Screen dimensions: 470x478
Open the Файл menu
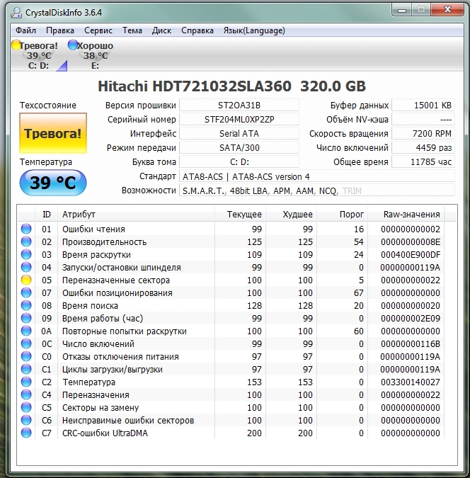pyautogui.click(x=25, y=30)
